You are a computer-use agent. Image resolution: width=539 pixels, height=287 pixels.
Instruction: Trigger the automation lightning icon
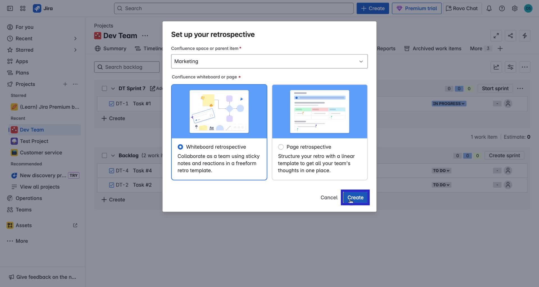525,36
